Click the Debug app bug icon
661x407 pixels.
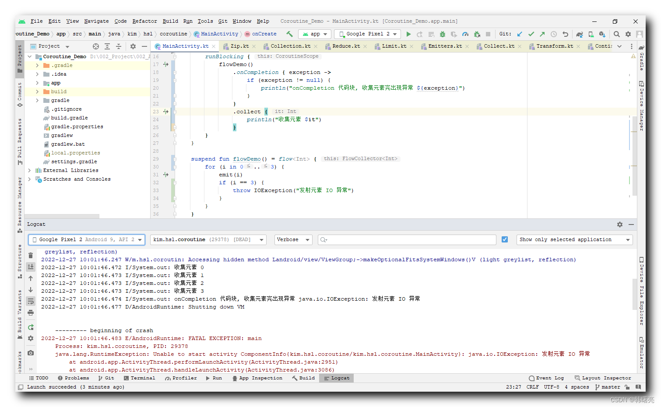443,34
